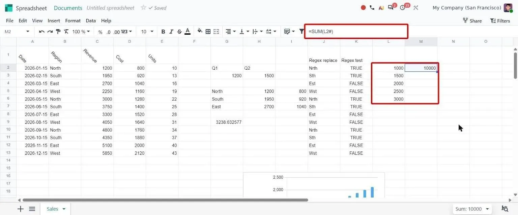This screenshot has height=215, width=518.
Task: Open table formatting dropdown
Action: pyautogui.click(x=289, y=32)
